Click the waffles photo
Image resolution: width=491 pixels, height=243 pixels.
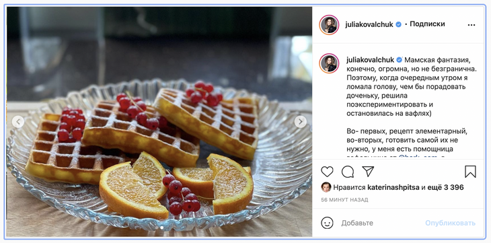(159, 122)
